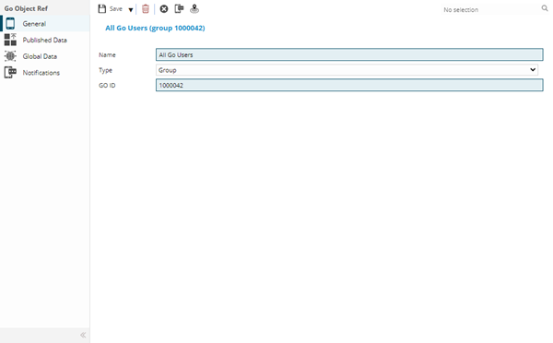Click the All Go Users heading
Image resolution: width=553 pixels, height=343 pixels.
(x=155, y=28)
